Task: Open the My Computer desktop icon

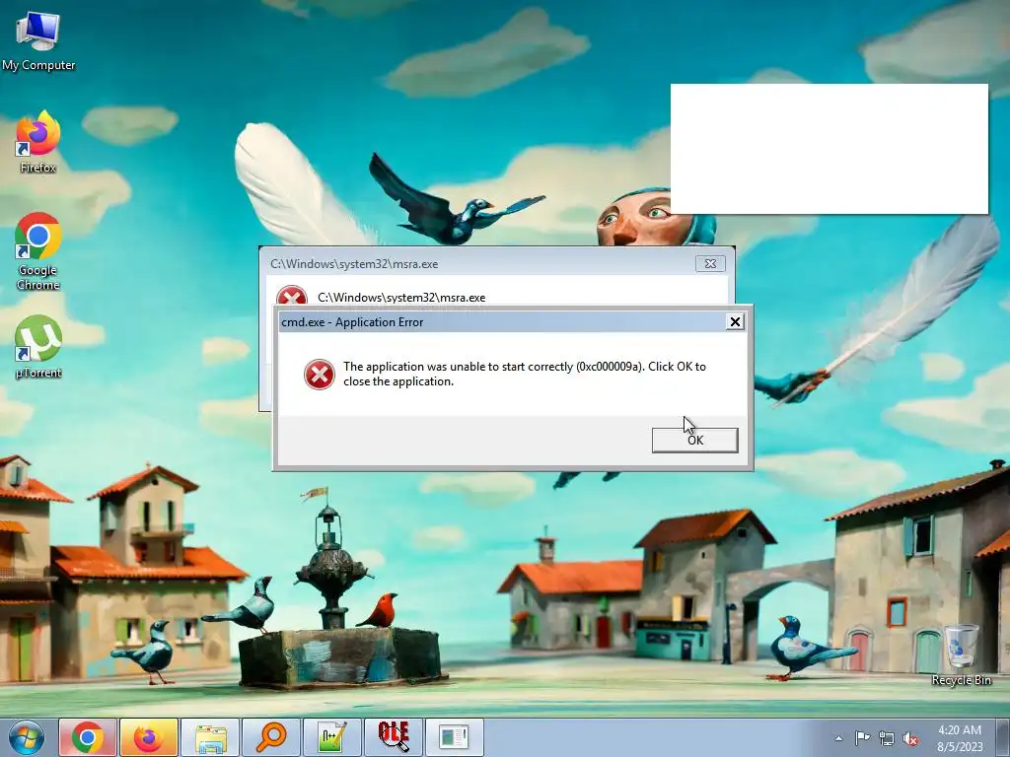Action: click(x=38, y=40)
